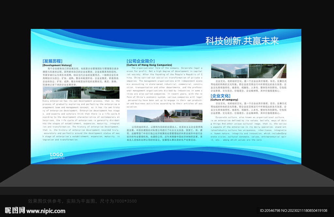Click the paragraph starting The organizational form
The height and width of the screenshot is (217, 334).
click(x=164, y=87)
